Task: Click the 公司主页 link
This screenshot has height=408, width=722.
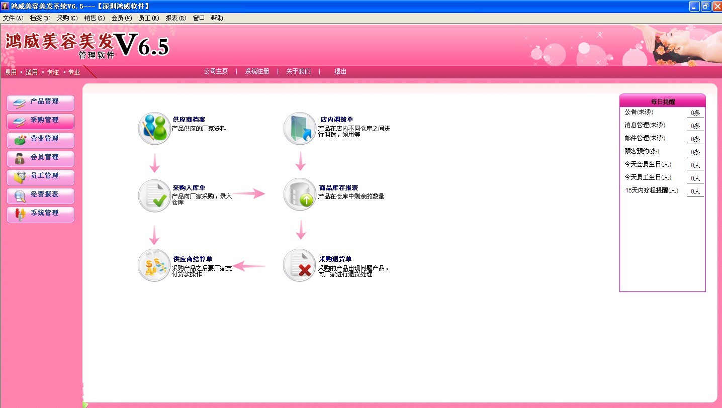Action: [216, 72]
